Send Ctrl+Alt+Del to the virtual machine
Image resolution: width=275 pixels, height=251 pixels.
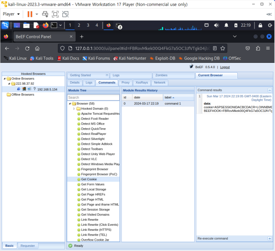coord(45,14)
